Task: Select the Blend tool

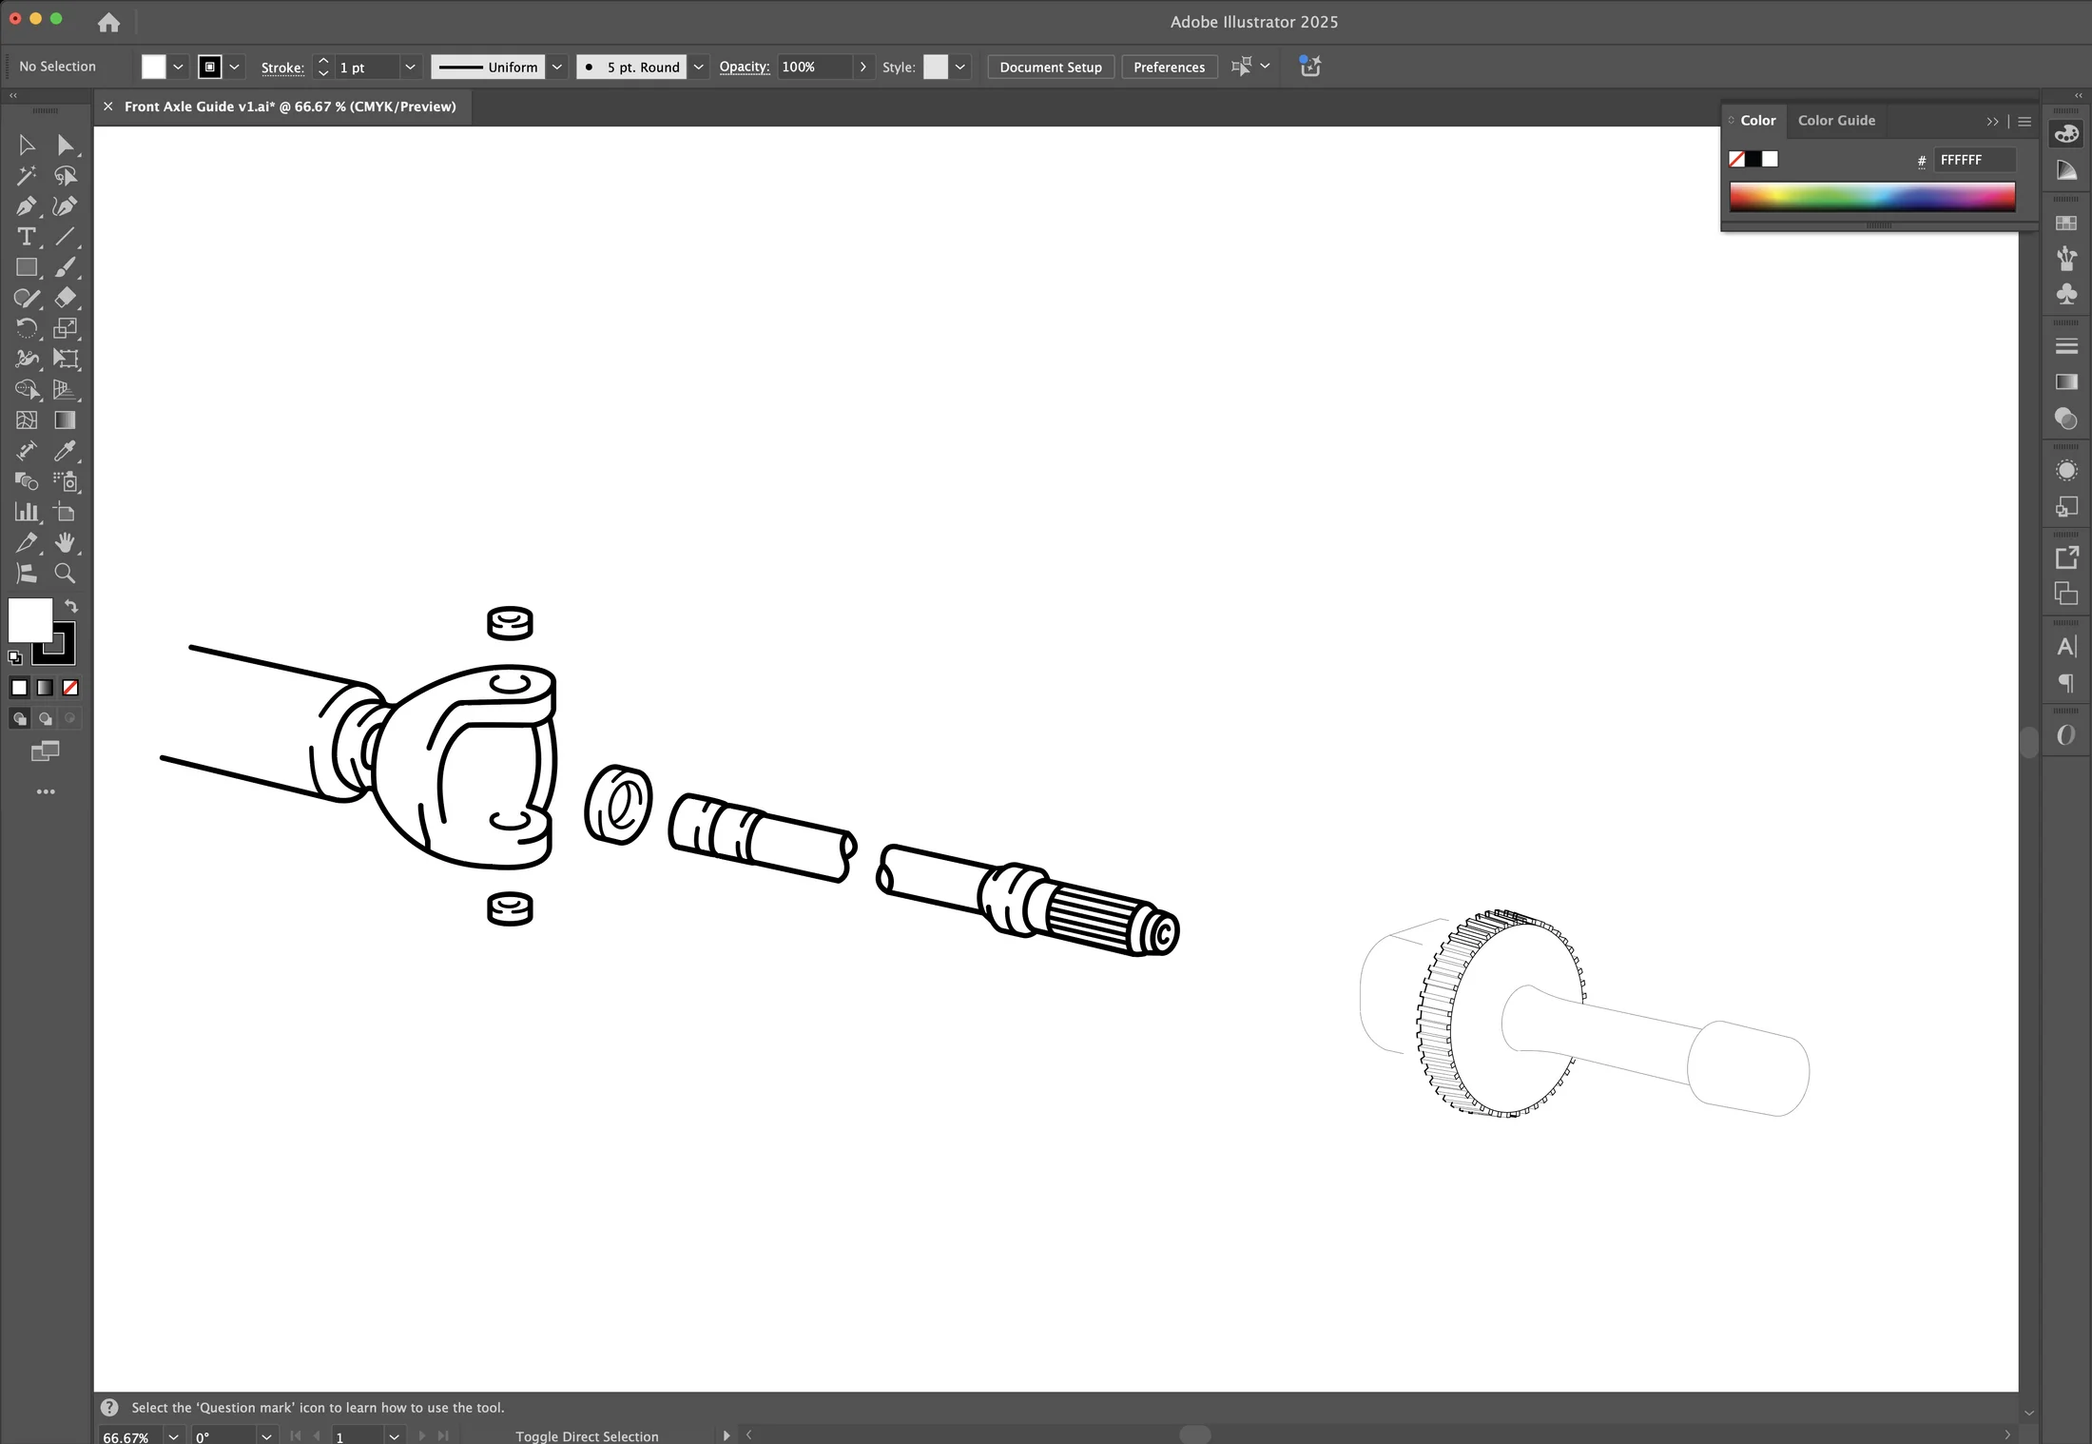Action: (27, 481)
